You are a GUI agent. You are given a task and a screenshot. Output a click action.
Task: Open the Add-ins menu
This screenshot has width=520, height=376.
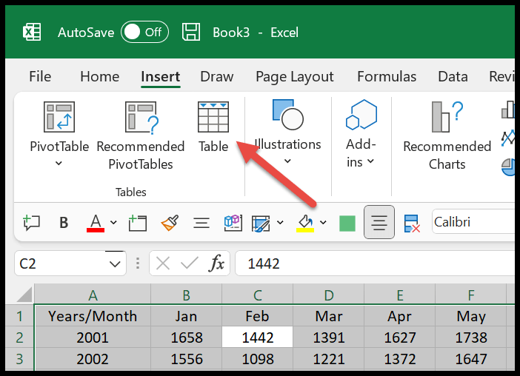click(361, 134)
